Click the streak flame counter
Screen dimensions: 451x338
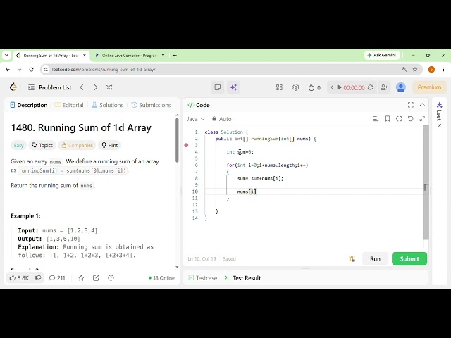314,87
